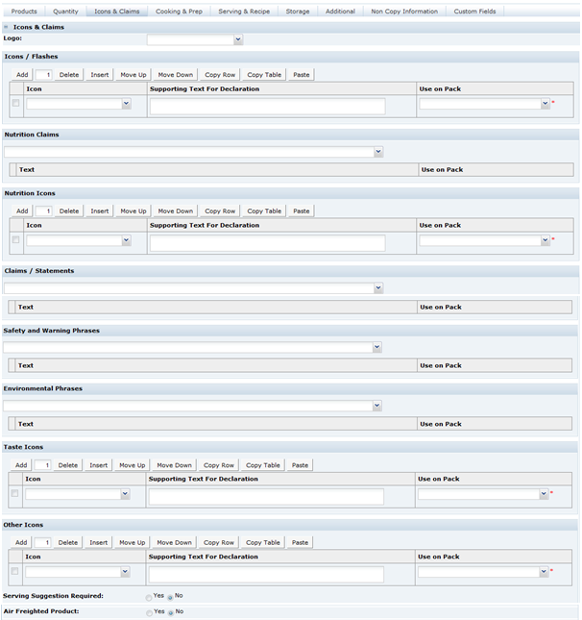This screenshot has height=620, width=582.
Task: Open the Non Copy Information tab
Action: (x=404, y=12)
